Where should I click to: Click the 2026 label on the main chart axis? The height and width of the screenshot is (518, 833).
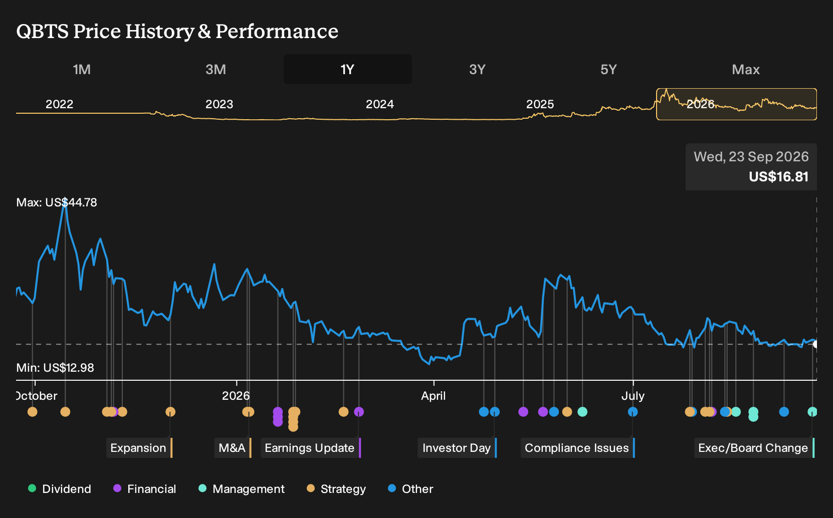pyautogui.click(x=236, y=396)
